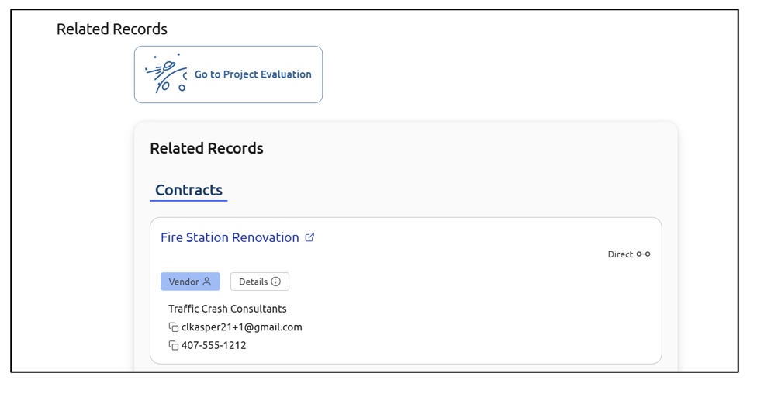Click the blue underline beneath Contracts
Viewport: 778px width, 394px height.
pyautogui.click(x=188, y=201)
